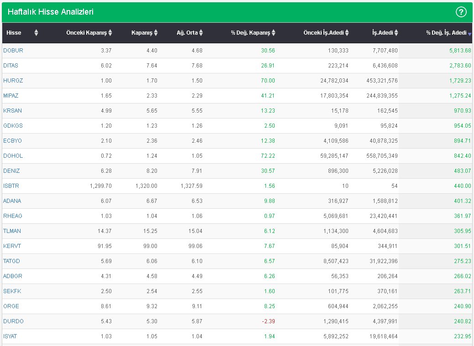Screen dimensions: 474x346
Task: Open MIPAZ stock link
Action: coord(11,96)
